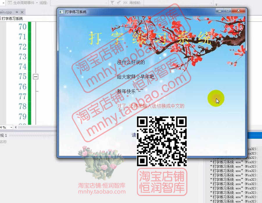Click line number 77 in editor
This screenshot has height=203, width=262.
coord(22,96)
